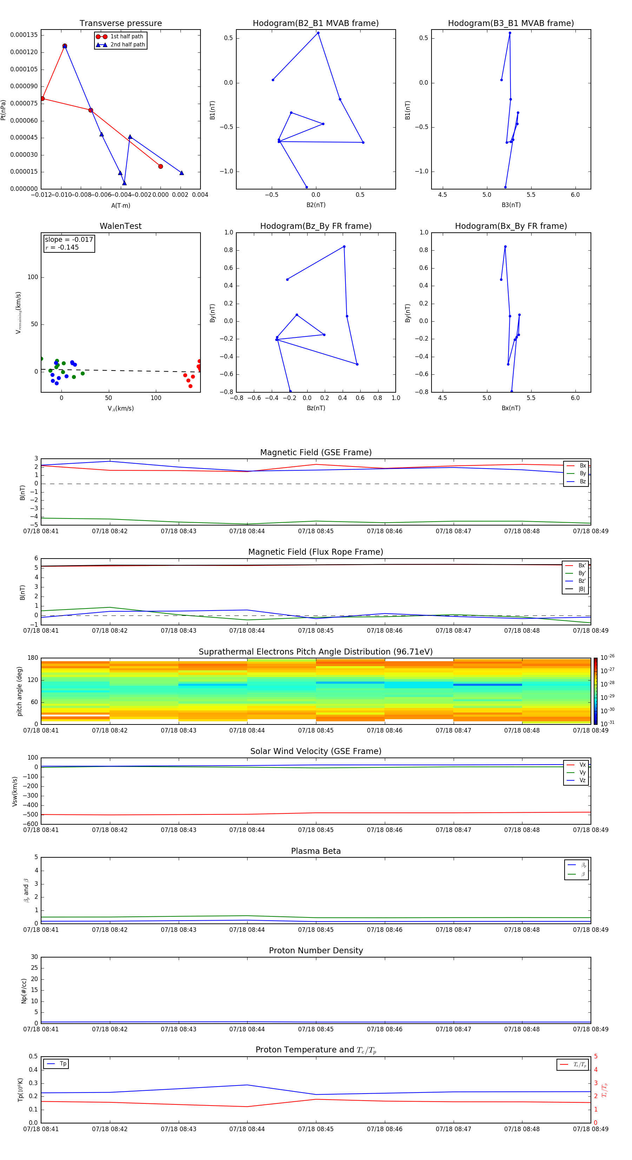
Task: Click the Plasma Beta legend box
Action: 576,870
